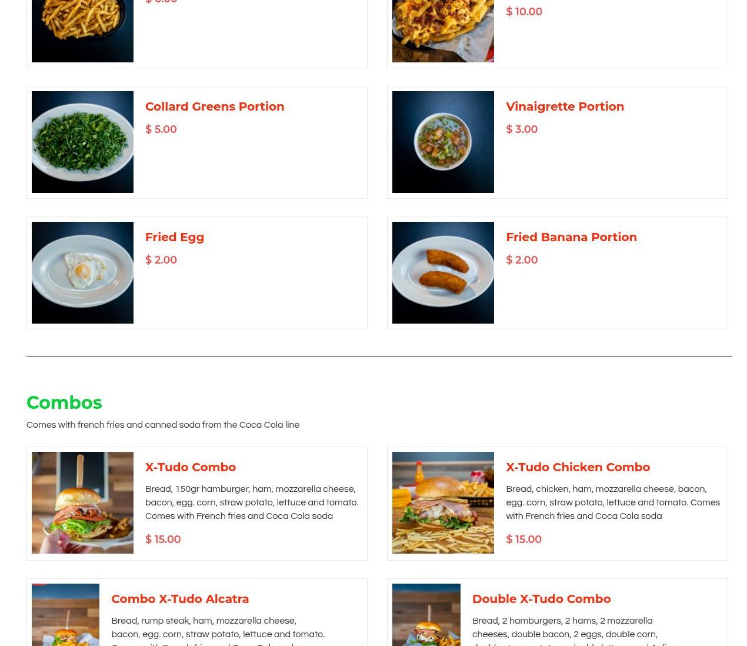
Task: Select the X-Tudo Combo heading
Action: coord(191,467)
